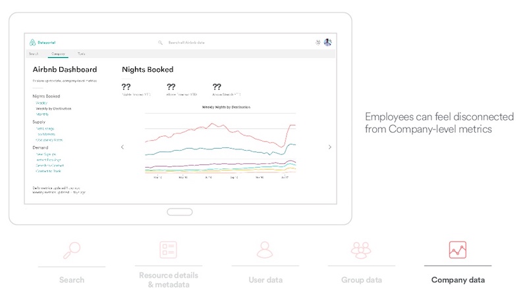Open Weekly by Destination link
The image size is (527, 296).
(x=53, y=109)
